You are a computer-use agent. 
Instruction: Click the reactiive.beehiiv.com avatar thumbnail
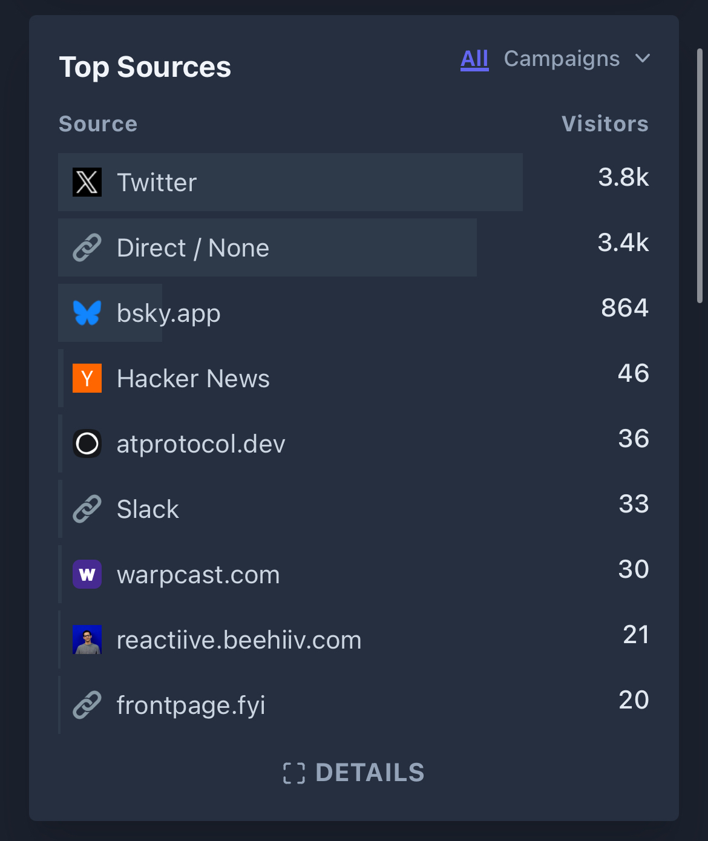click(87, 640)
